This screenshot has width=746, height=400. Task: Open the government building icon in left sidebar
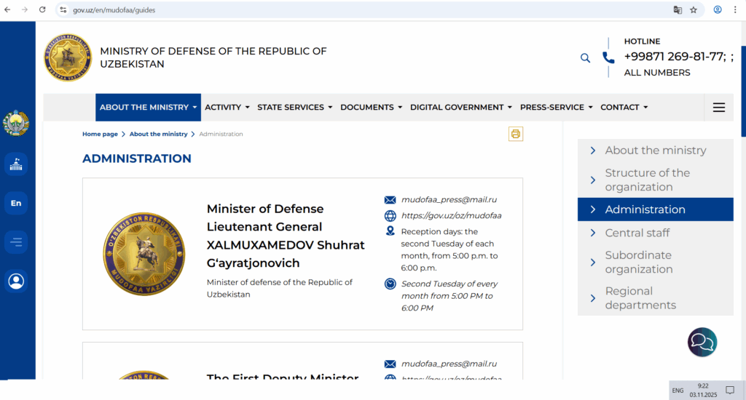(16, 164)
